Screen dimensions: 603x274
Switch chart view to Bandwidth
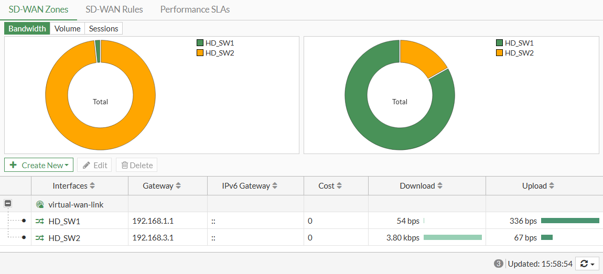coord(27,29)
